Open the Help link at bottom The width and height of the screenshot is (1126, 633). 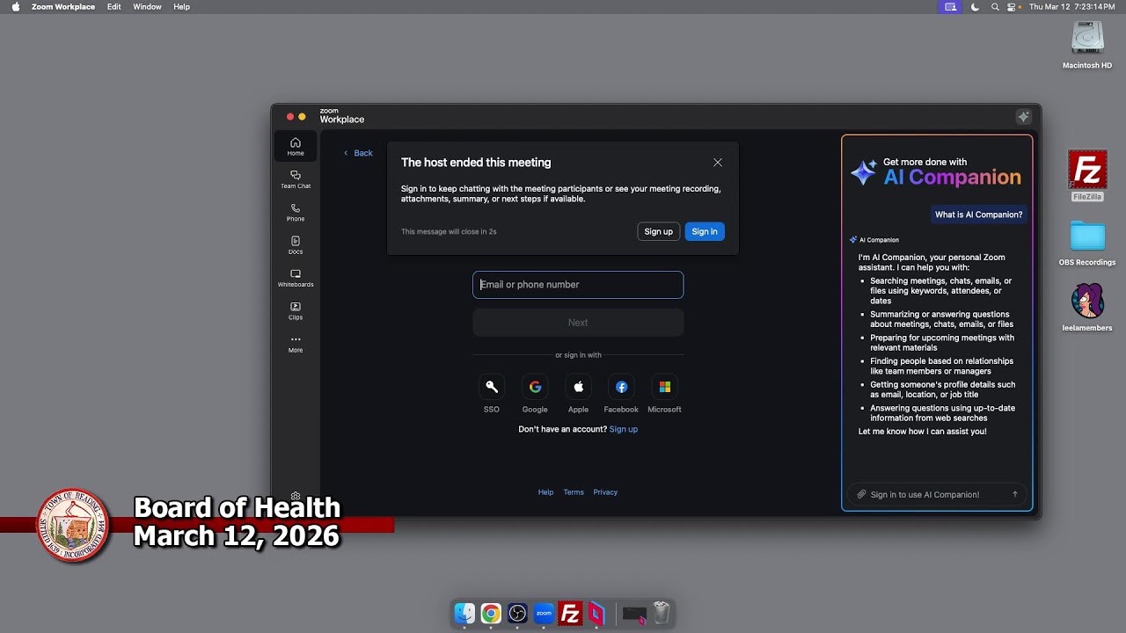(545, 492)
